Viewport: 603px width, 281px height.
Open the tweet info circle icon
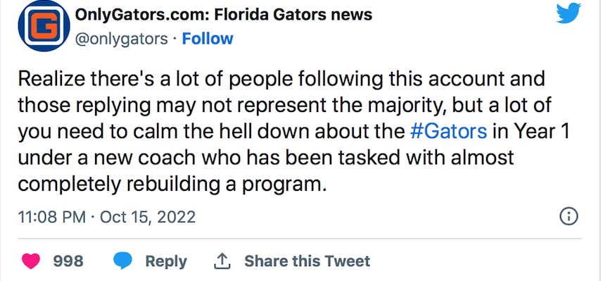(x=569, y=217)
